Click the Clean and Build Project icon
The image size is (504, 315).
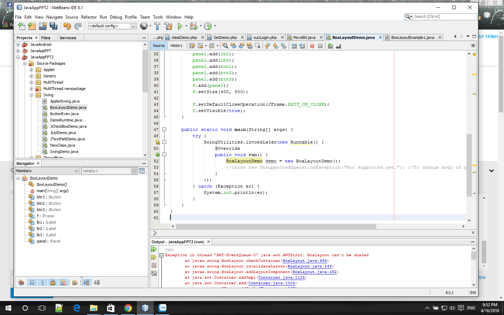coord(167,26)
